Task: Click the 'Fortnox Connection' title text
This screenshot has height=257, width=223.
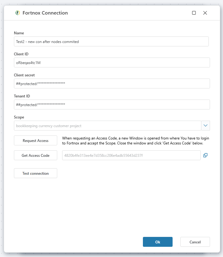Action: [45, 13]
